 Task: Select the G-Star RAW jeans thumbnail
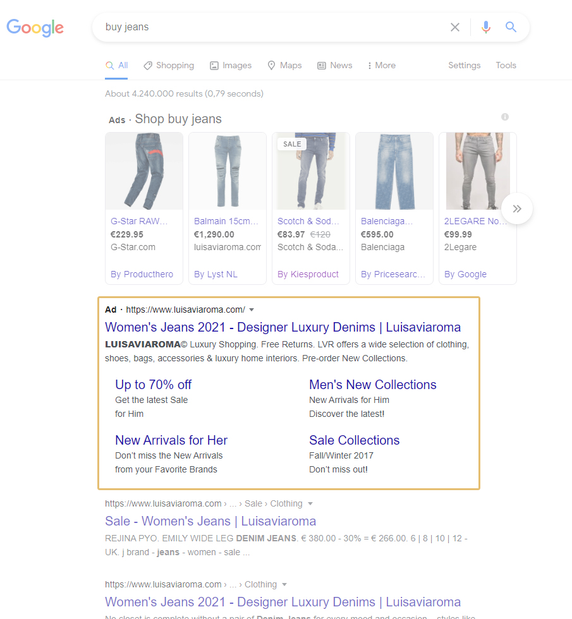point(144,171)
